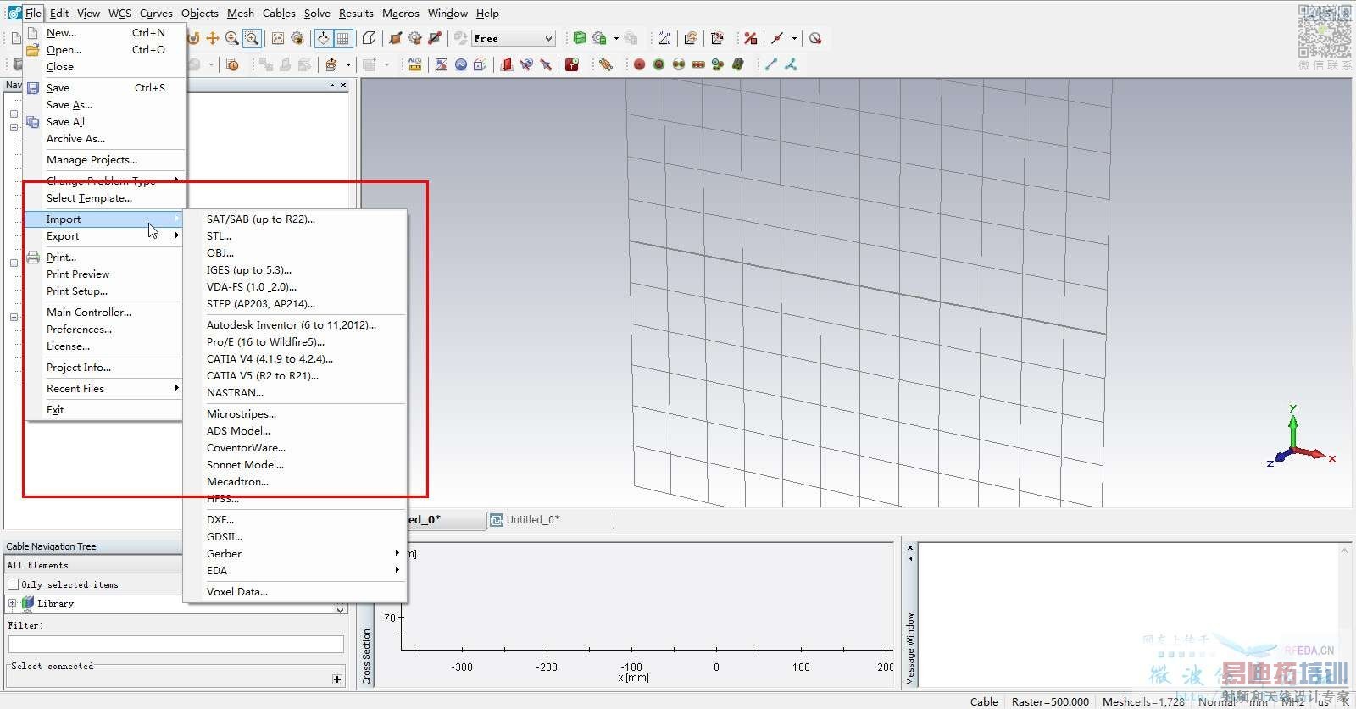Click the blue sphere wave icon
1356x709 pixels.
click(461, 64)
